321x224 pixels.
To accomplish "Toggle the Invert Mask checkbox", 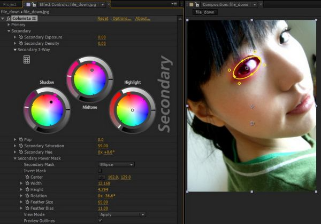I will coord(100,171).
